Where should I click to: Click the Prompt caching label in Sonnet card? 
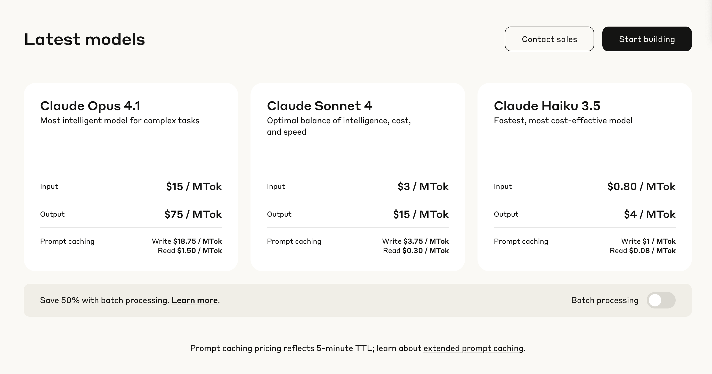tap(294, 242)
